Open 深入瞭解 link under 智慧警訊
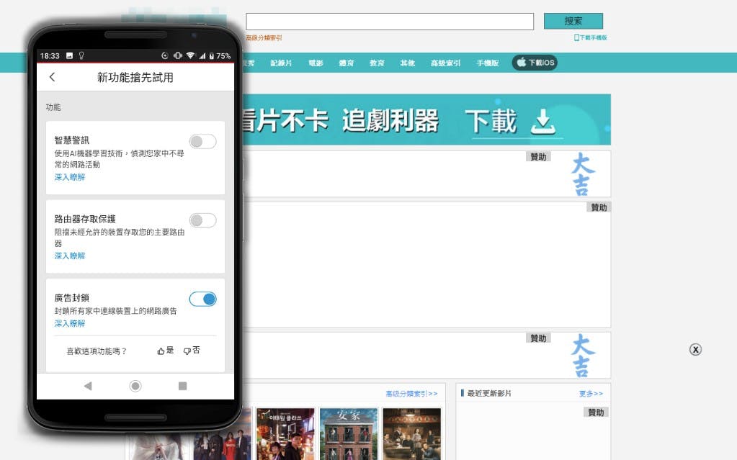Viewport: 737px width, 460px height. [x=70, y=177]
